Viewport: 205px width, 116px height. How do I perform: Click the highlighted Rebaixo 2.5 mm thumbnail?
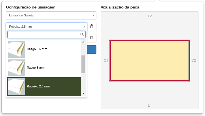coord(16,87)
